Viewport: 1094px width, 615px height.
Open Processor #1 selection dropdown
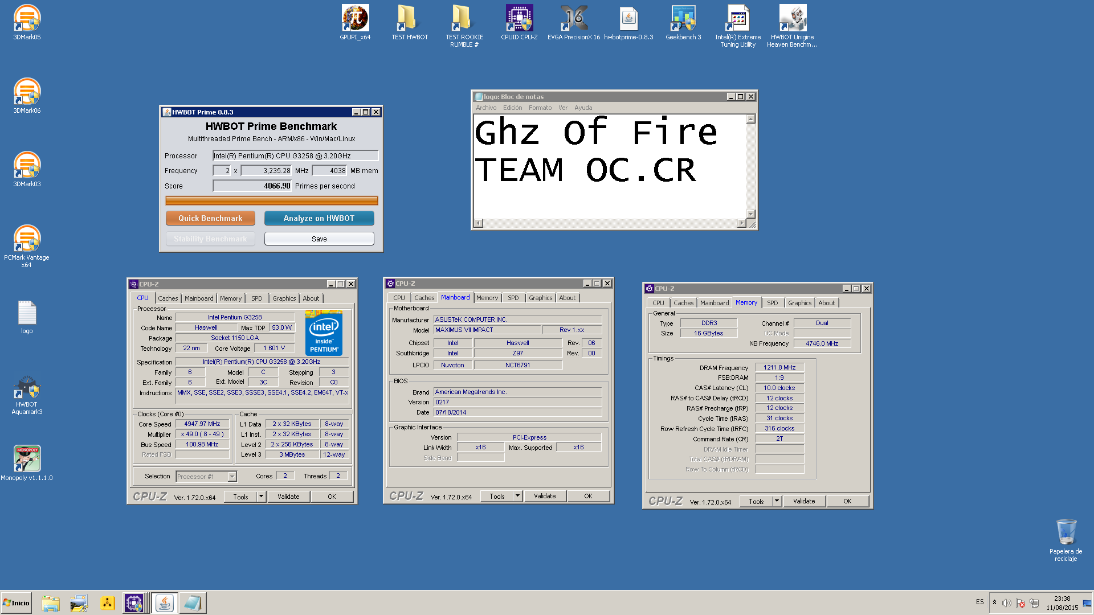tap(206, 477)
